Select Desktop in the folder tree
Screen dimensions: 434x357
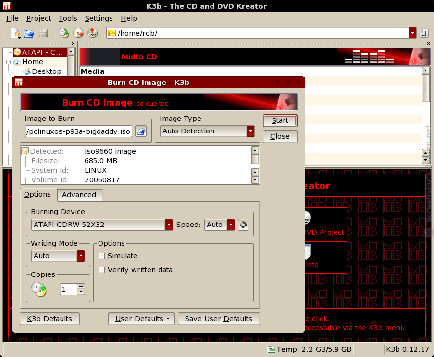pos(42,71)
